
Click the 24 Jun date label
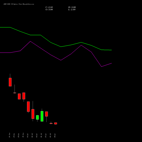point(9,135)
